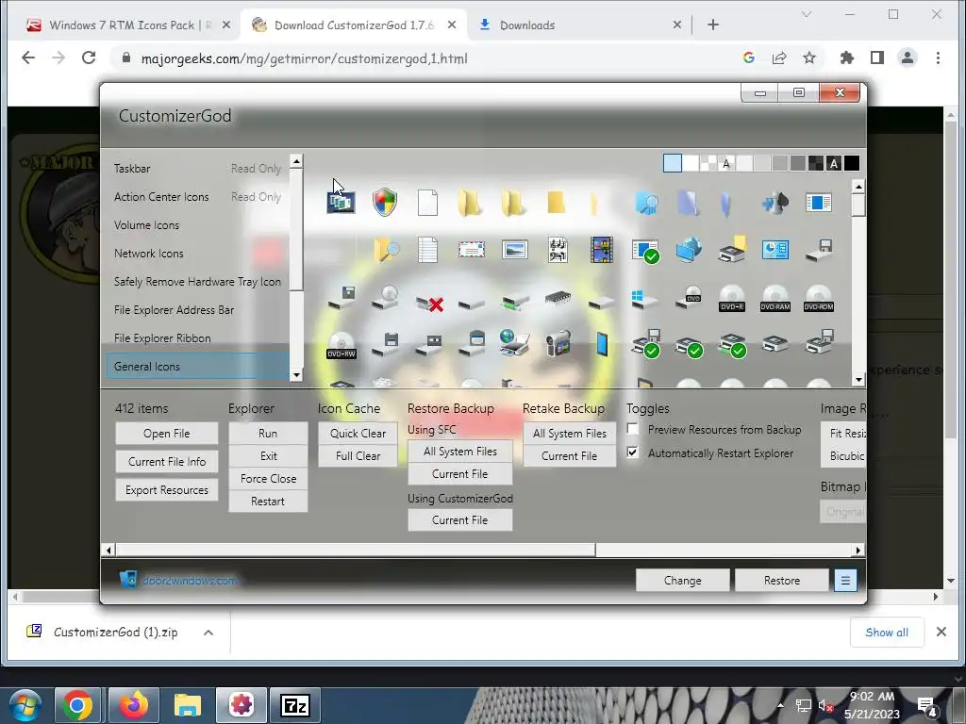966x724 pixels.
Task: Select the sheet music icon
Action: [558, 250]
